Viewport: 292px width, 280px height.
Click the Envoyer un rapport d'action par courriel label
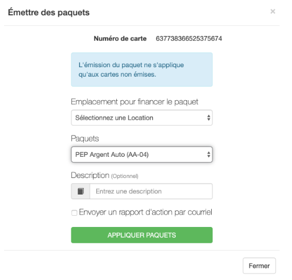146,212
